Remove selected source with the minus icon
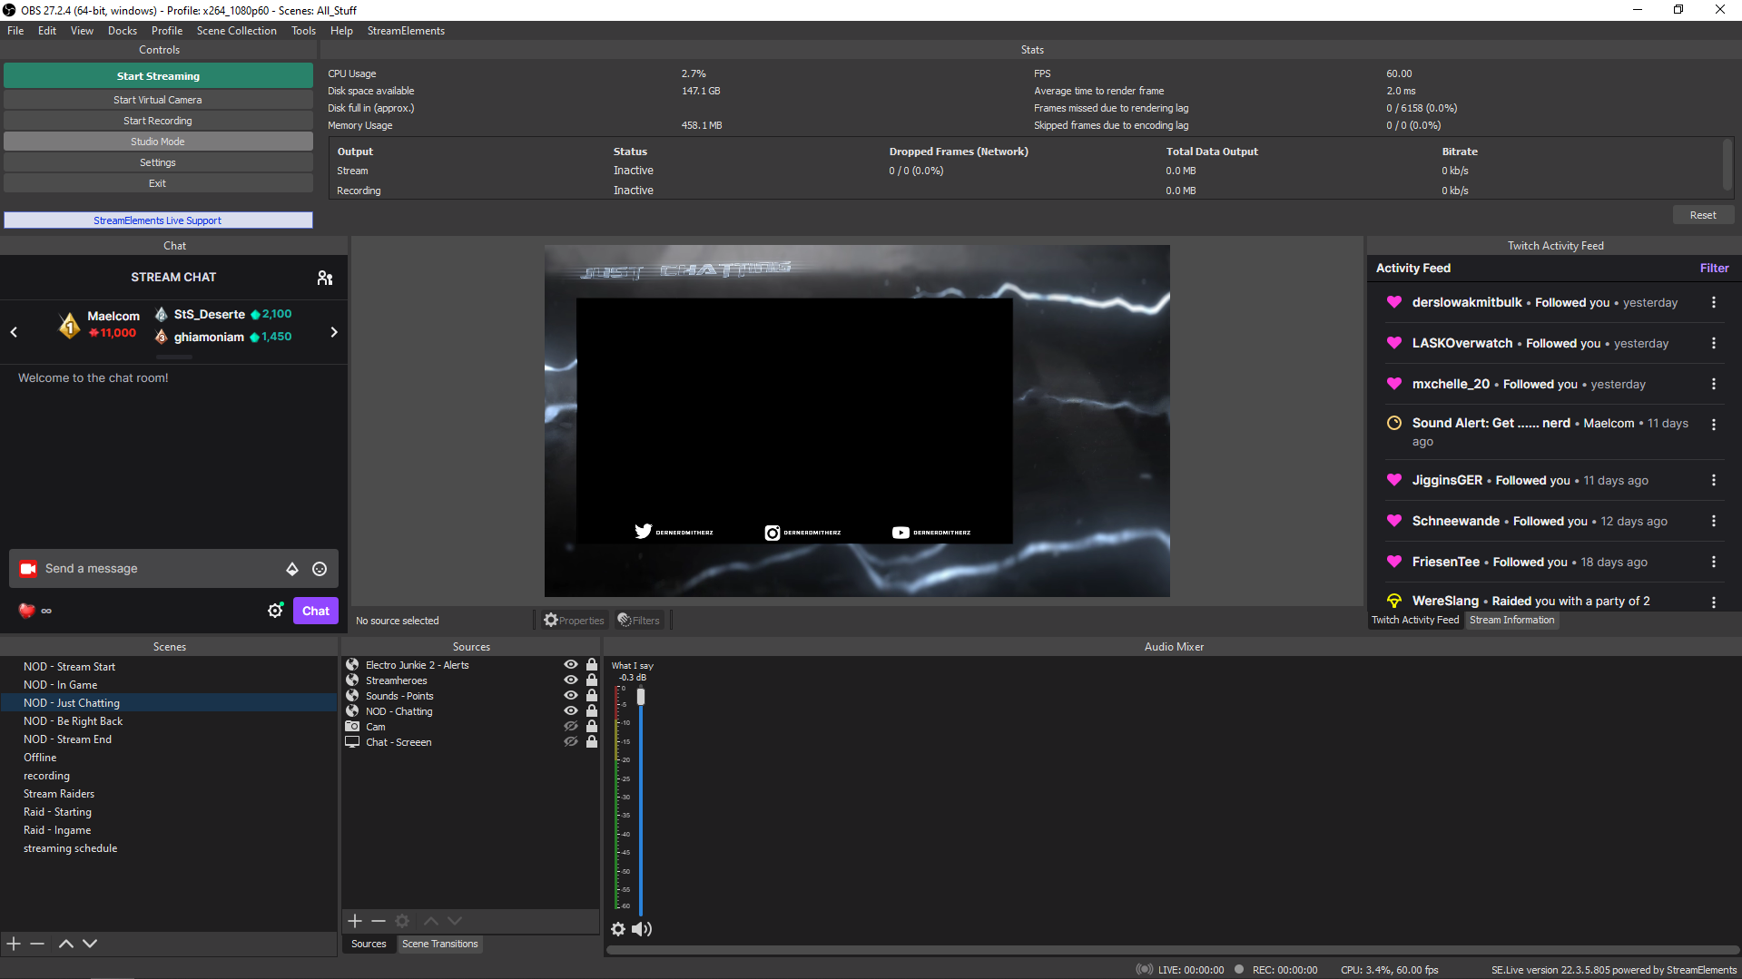The image size is (1742, 979). click(379, 921)
